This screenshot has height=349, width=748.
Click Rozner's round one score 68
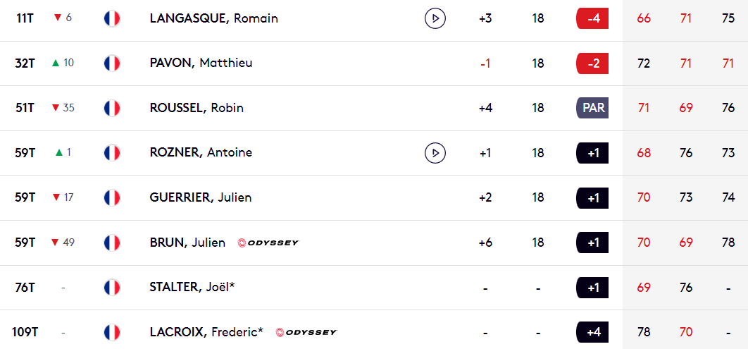[644, 153]
